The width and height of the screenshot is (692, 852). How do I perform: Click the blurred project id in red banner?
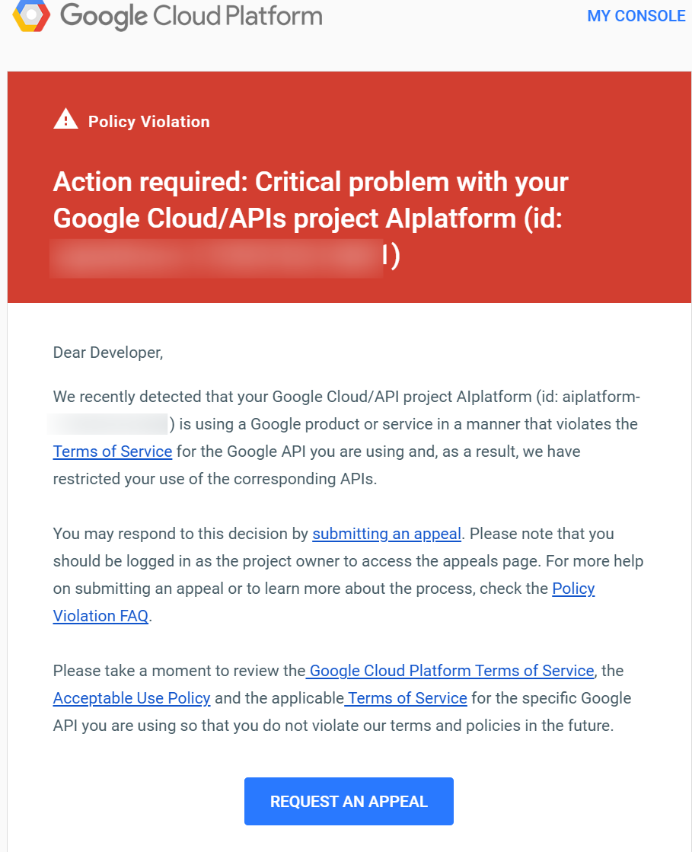click(216, 258)
